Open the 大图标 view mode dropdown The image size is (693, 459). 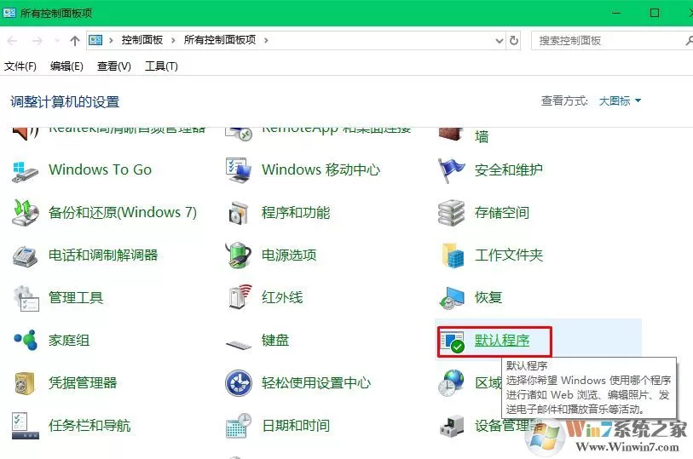pos(620,101)
